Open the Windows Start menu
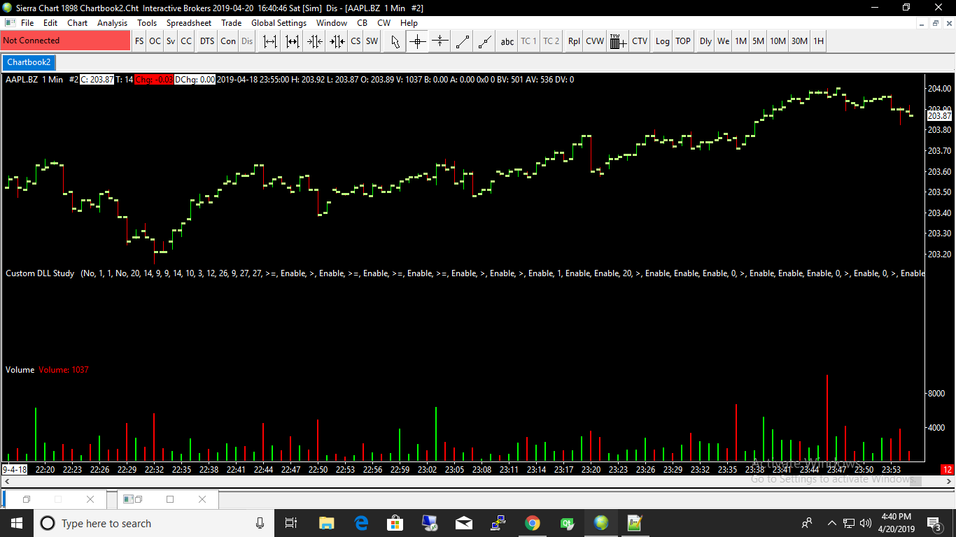Viewport: 956px width, 537px height. 16,523
